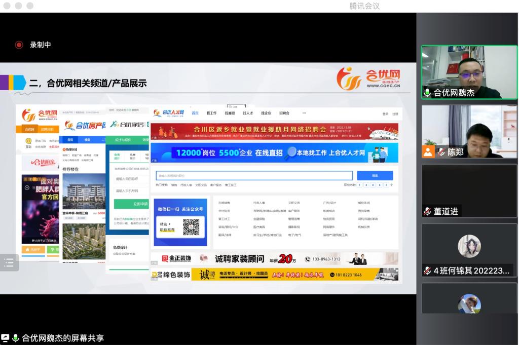Click the blue 搜索 button
This screenshot has height=345, width=519.
pos(375,176)
